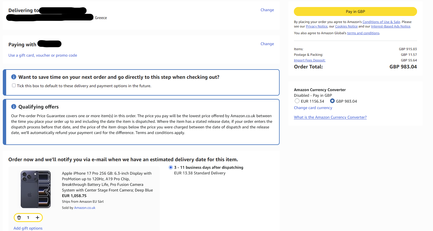Click the info icon beside Qualifying offers
The image size is (433, 231).
(x=14, y=107)
